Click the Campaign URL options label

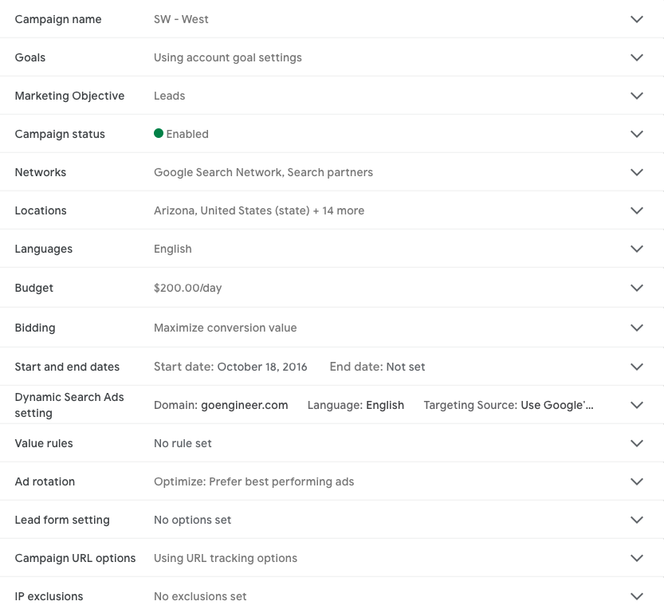[75, 558]
